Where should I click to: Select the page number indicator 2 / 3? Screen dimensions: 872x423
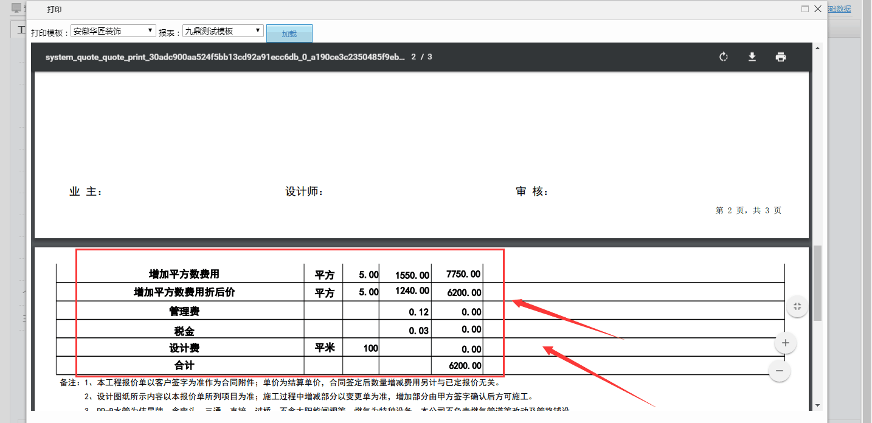tap(421, 57)
